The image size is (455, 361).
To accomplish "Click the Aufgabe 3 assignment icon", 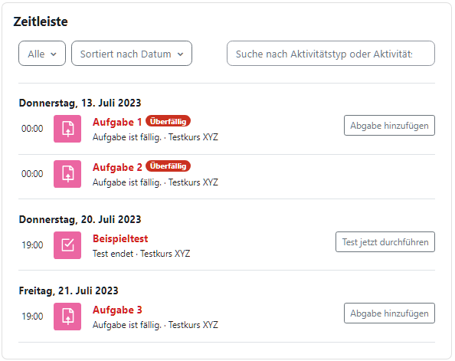I will click(67, 317).
